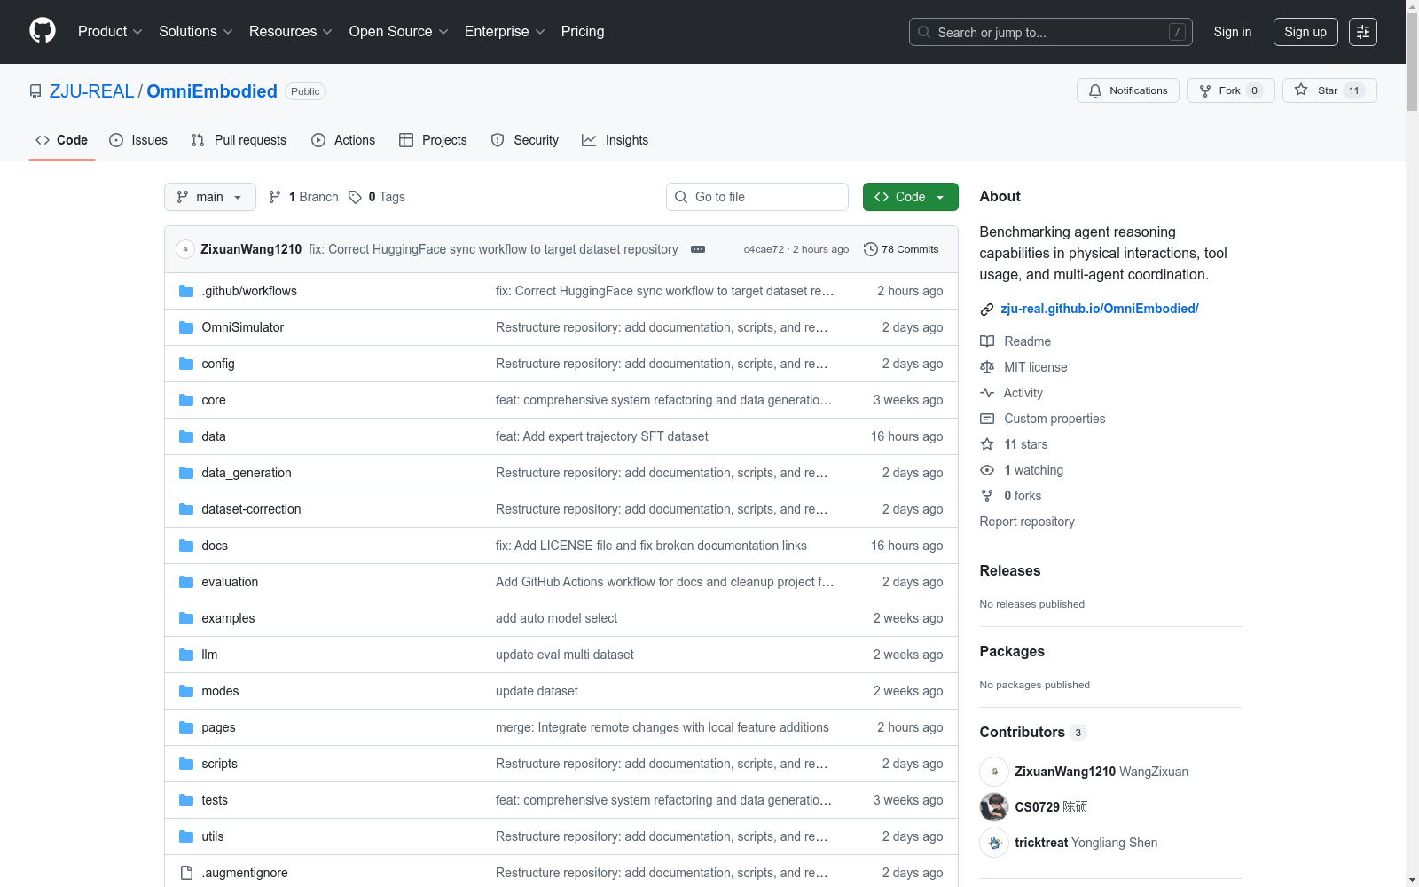Click the repository icon before ZJU-REAL
This screenshot has width=1419, height=887.
(35, 91)
